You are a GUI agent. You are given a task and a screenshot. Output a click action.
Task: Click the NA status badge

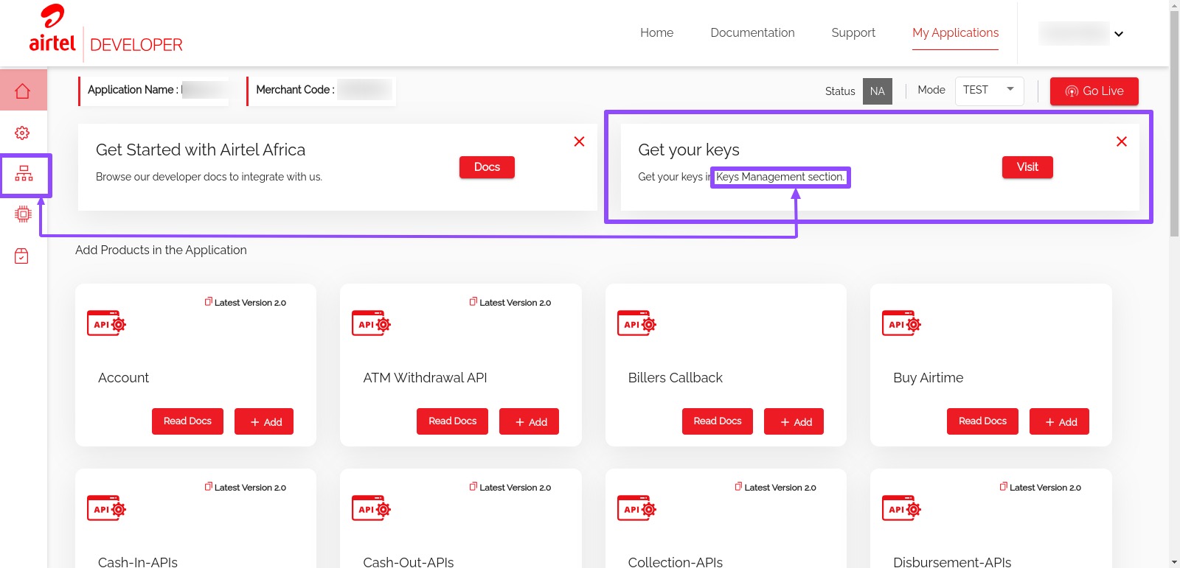pos(878,91)
